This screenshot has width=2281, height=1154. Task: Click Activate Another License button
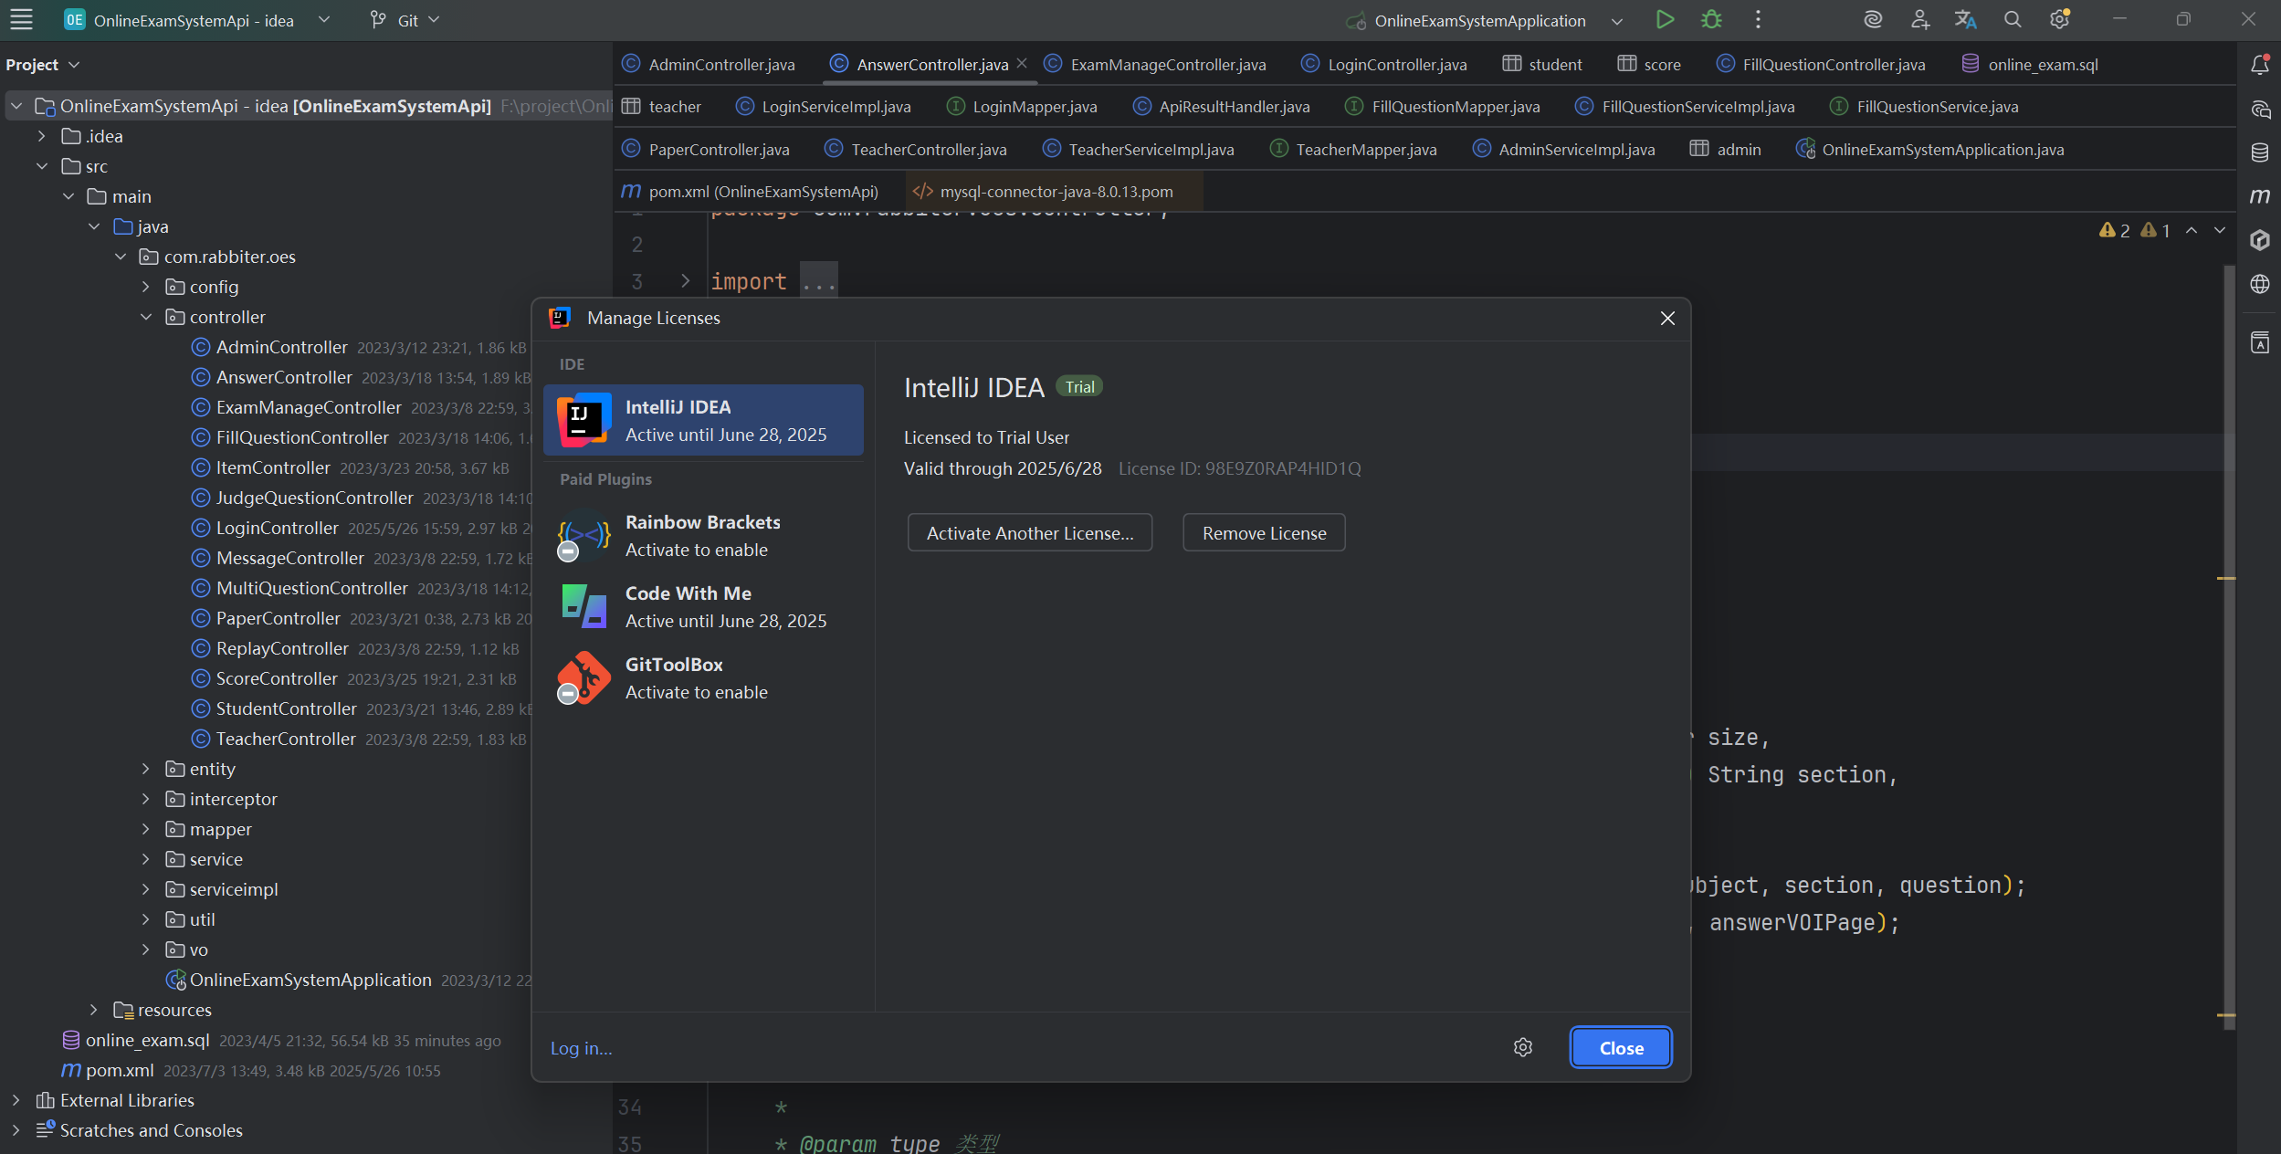click(x=1030, y=533)
